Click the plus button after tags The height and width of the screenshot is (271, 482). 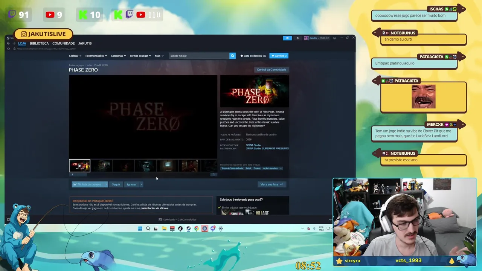coord(281,168)
